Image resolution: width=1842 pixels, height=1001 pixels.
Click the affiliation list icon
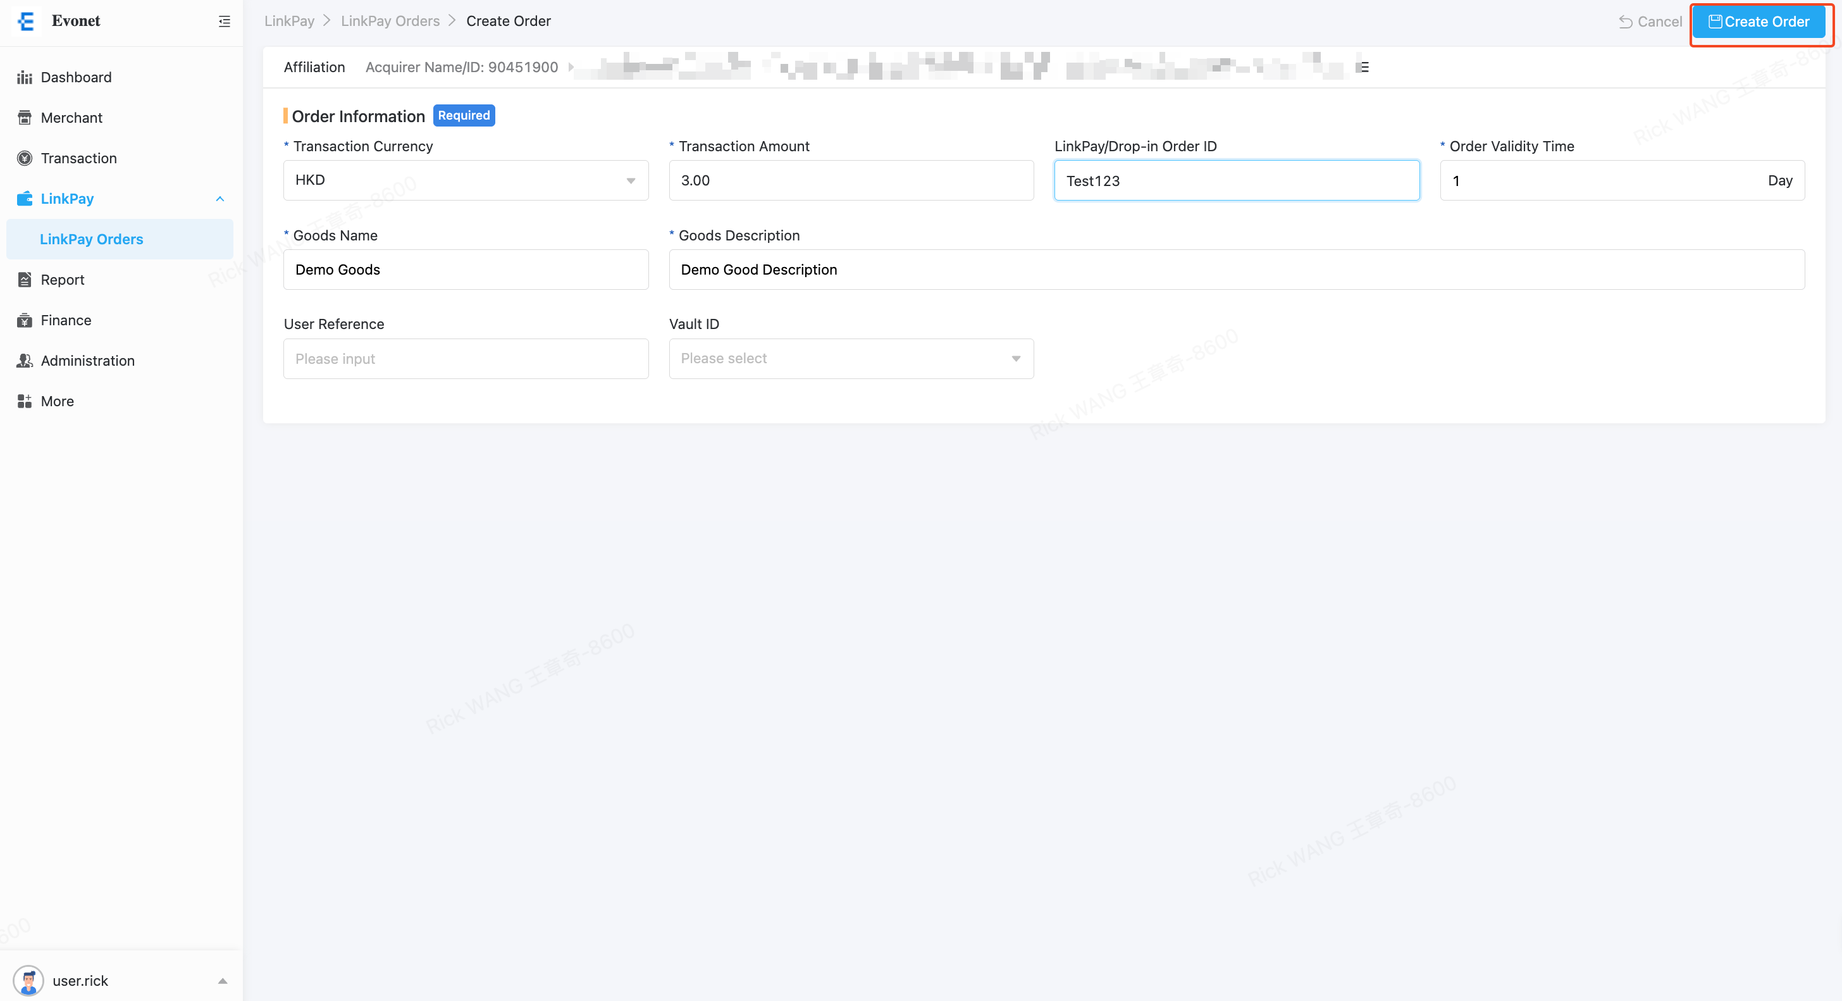pos(1363,67)
